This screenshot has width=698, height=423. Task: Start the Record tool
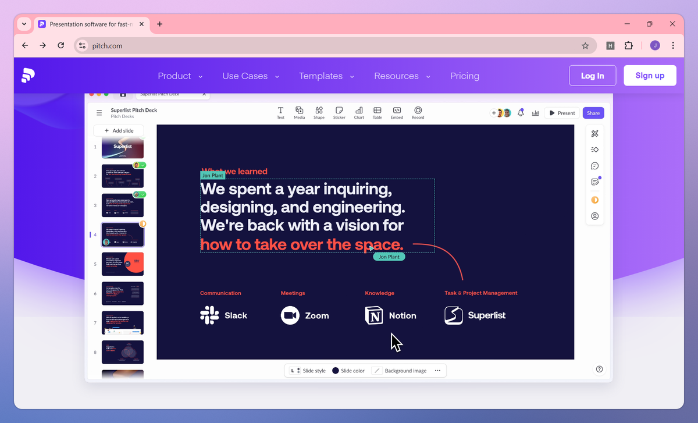(x=418, y=113)
